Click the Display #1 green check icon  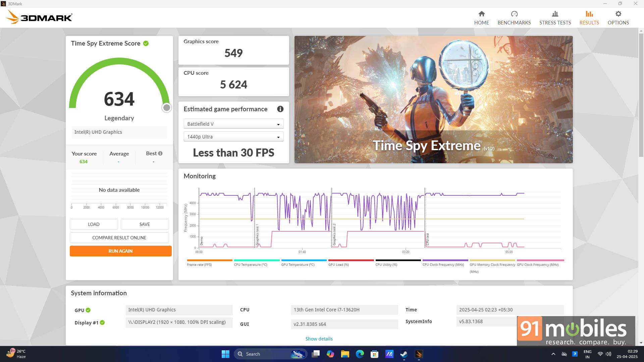pyautogui.click(x=102, y=322)
